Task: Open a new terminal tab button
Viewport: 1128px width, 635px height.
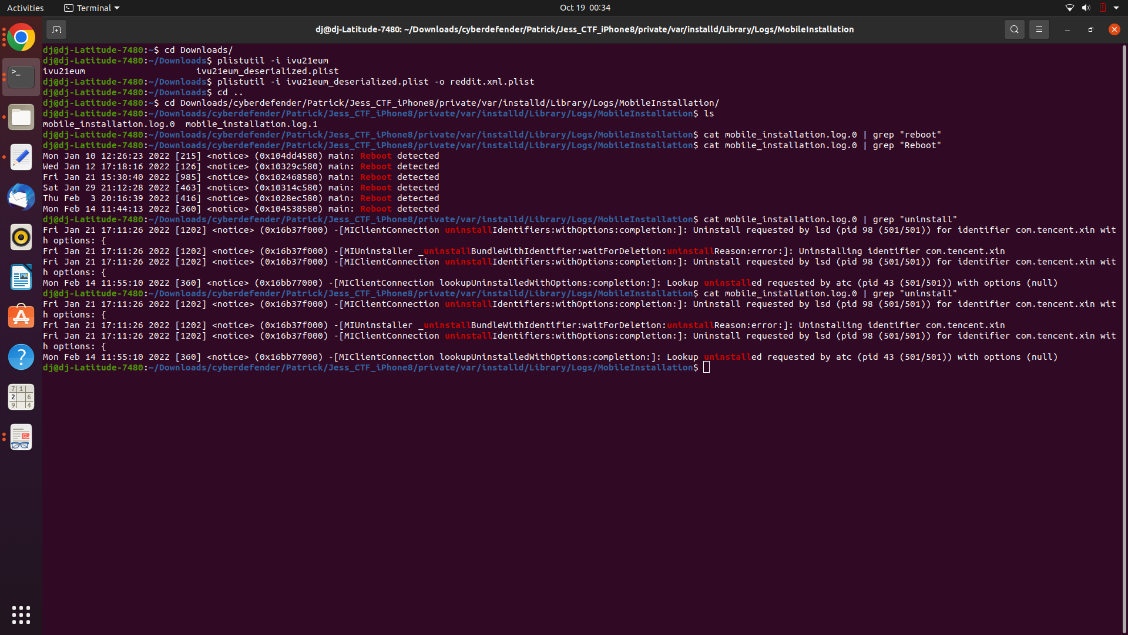Action: tap(56, 29)
